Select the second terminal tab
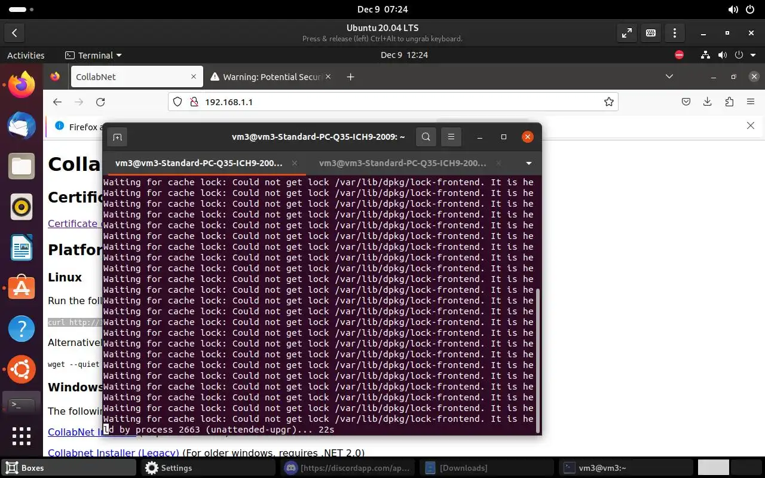This screenshot has width=765, height=478. 408,163
